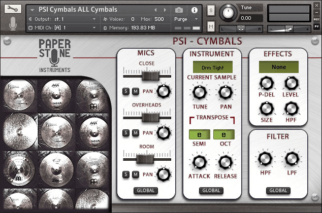Screen dimensions: 322x213
Task: Click the camera snapshot icon
Action: point(179,10)
